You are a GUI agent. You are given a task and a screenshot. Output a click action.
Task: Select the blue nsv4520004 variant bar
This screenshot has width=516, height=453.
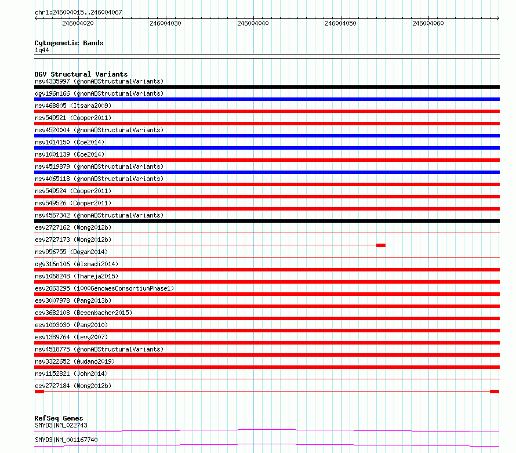click(x=267, y=136)
